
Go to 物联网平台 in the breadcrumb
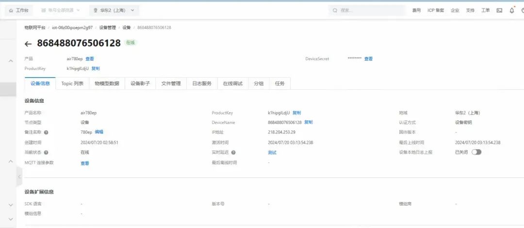(x=35, y=28)
